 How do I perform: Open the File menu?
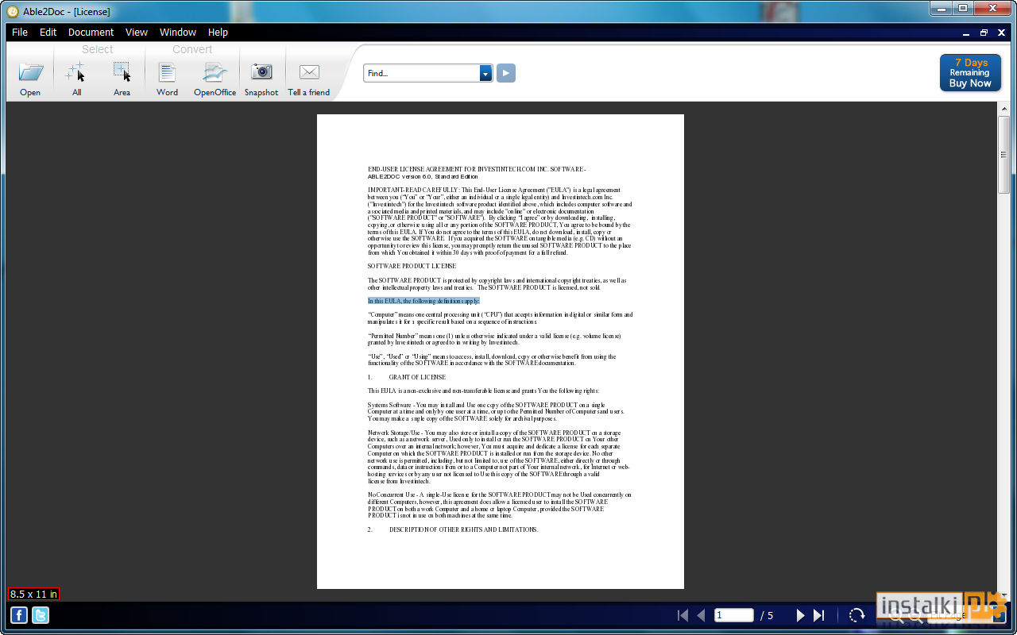pos(20,33)
